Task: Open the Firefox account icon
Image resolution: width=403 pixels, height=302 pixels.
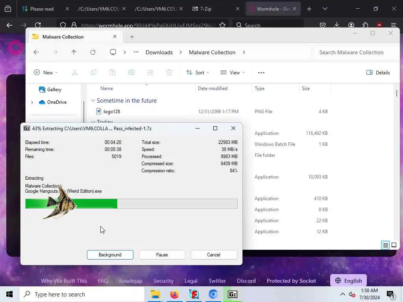Action: click(x=351, y=25)
